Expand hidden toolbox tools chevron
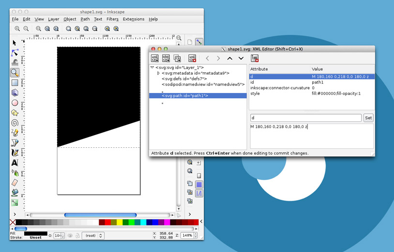The height and width of the screenshot is (252, 394). pyautogui.click(x=15, y=214)
